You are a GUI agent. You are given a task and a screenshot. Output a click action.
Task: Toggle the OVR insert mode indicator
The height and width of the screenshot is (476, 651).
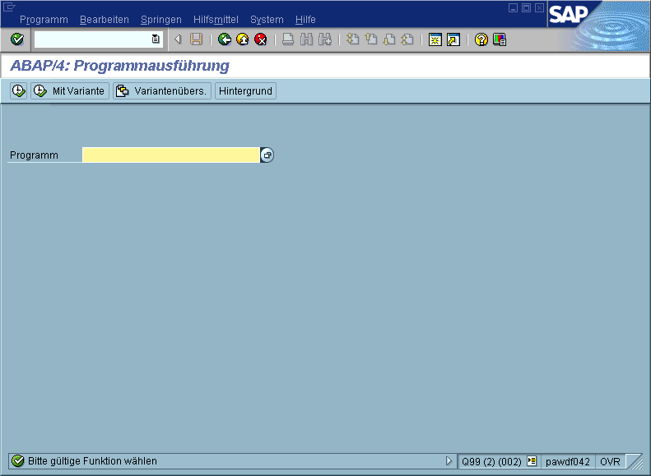click(610, 461)
